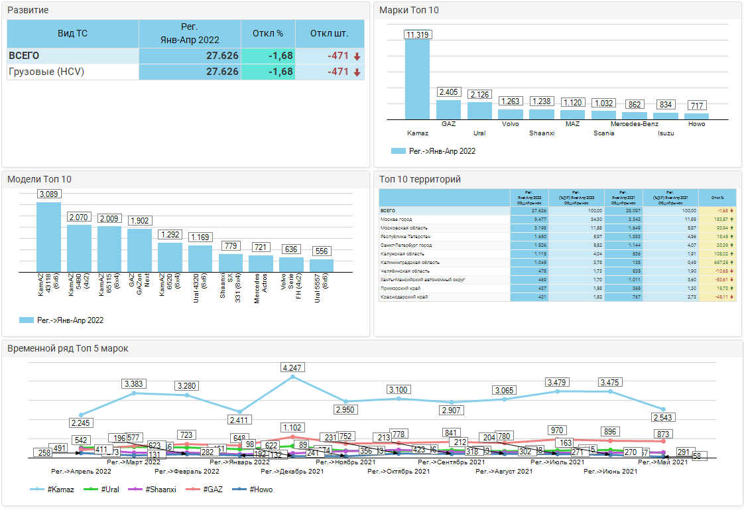Click the green up arrow for Приморский край
This screenshot has height=526, width=744.
coord(731,288)
